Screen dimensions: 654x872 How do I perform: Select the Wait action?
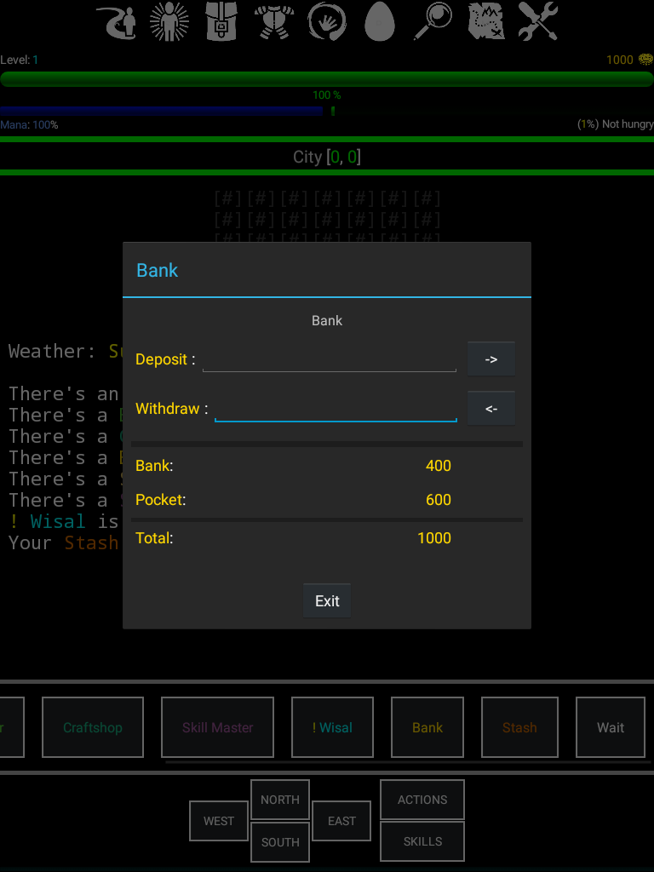(611, 727)
